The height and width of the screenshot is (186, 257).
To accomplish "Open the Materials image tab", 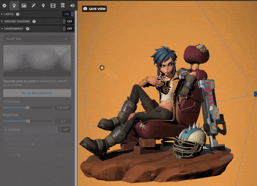I will pyautogui.click(x=24, y=6).
